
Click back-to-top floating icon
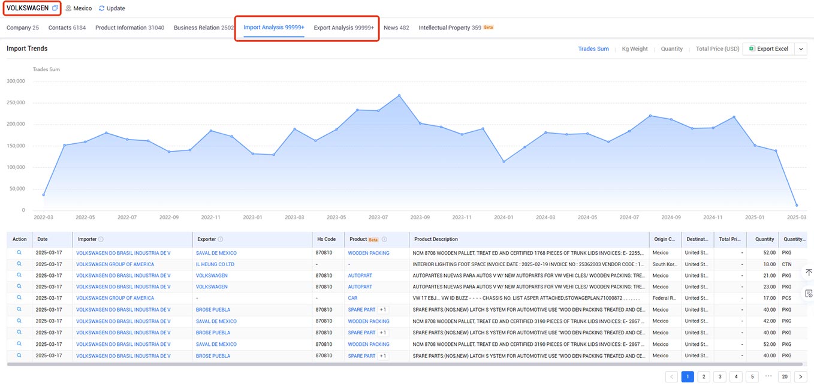tap(807, 272)
